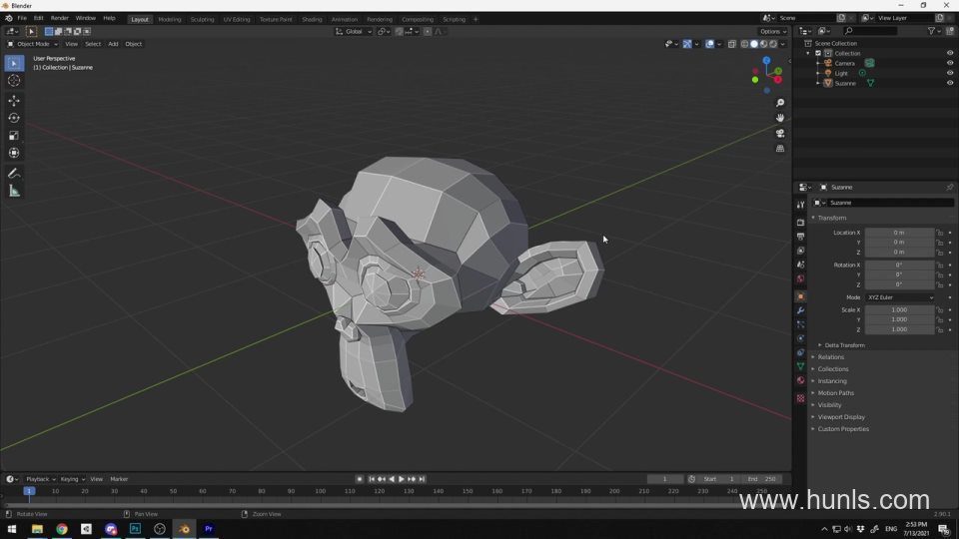Image resolution: width=959 pixels, height=539 pixels.
Task: Open the Object Mode dropdown
Action: (x=32, y=44)
